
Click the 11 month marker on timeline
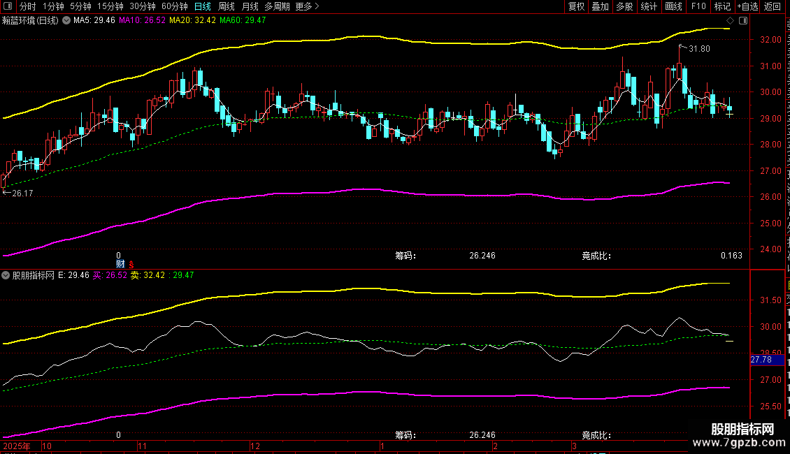[x=142, y=446]
